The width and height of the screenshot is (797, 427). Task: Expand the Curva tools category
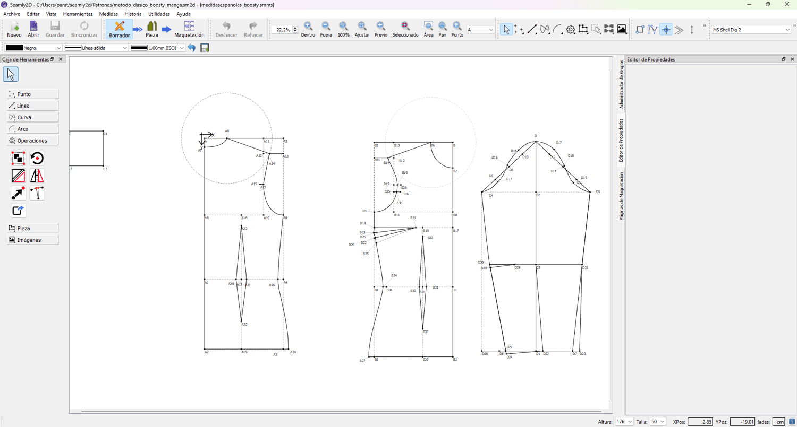tap(32, 117)
